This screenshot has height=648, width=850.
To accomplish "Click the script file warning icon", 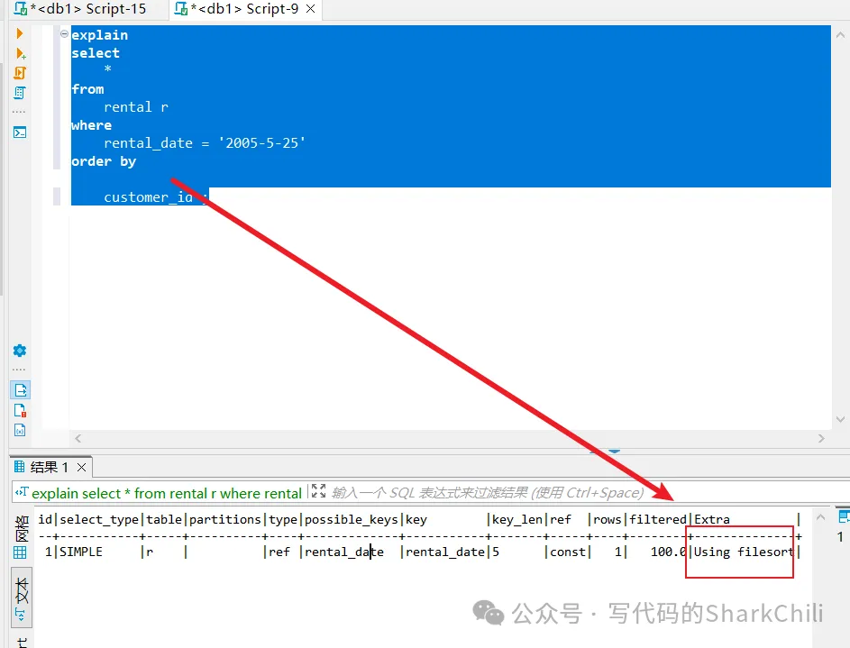I will pos(20,410).
